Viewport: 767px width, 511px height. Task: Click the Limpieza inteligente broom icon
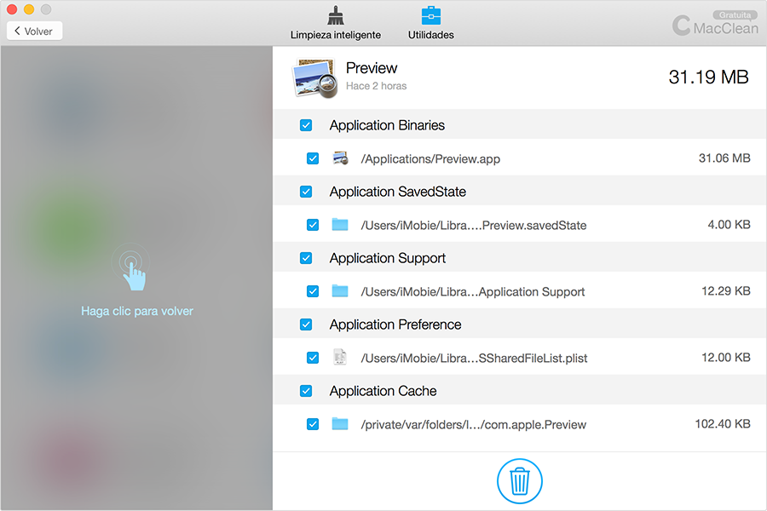click(335, 15)
